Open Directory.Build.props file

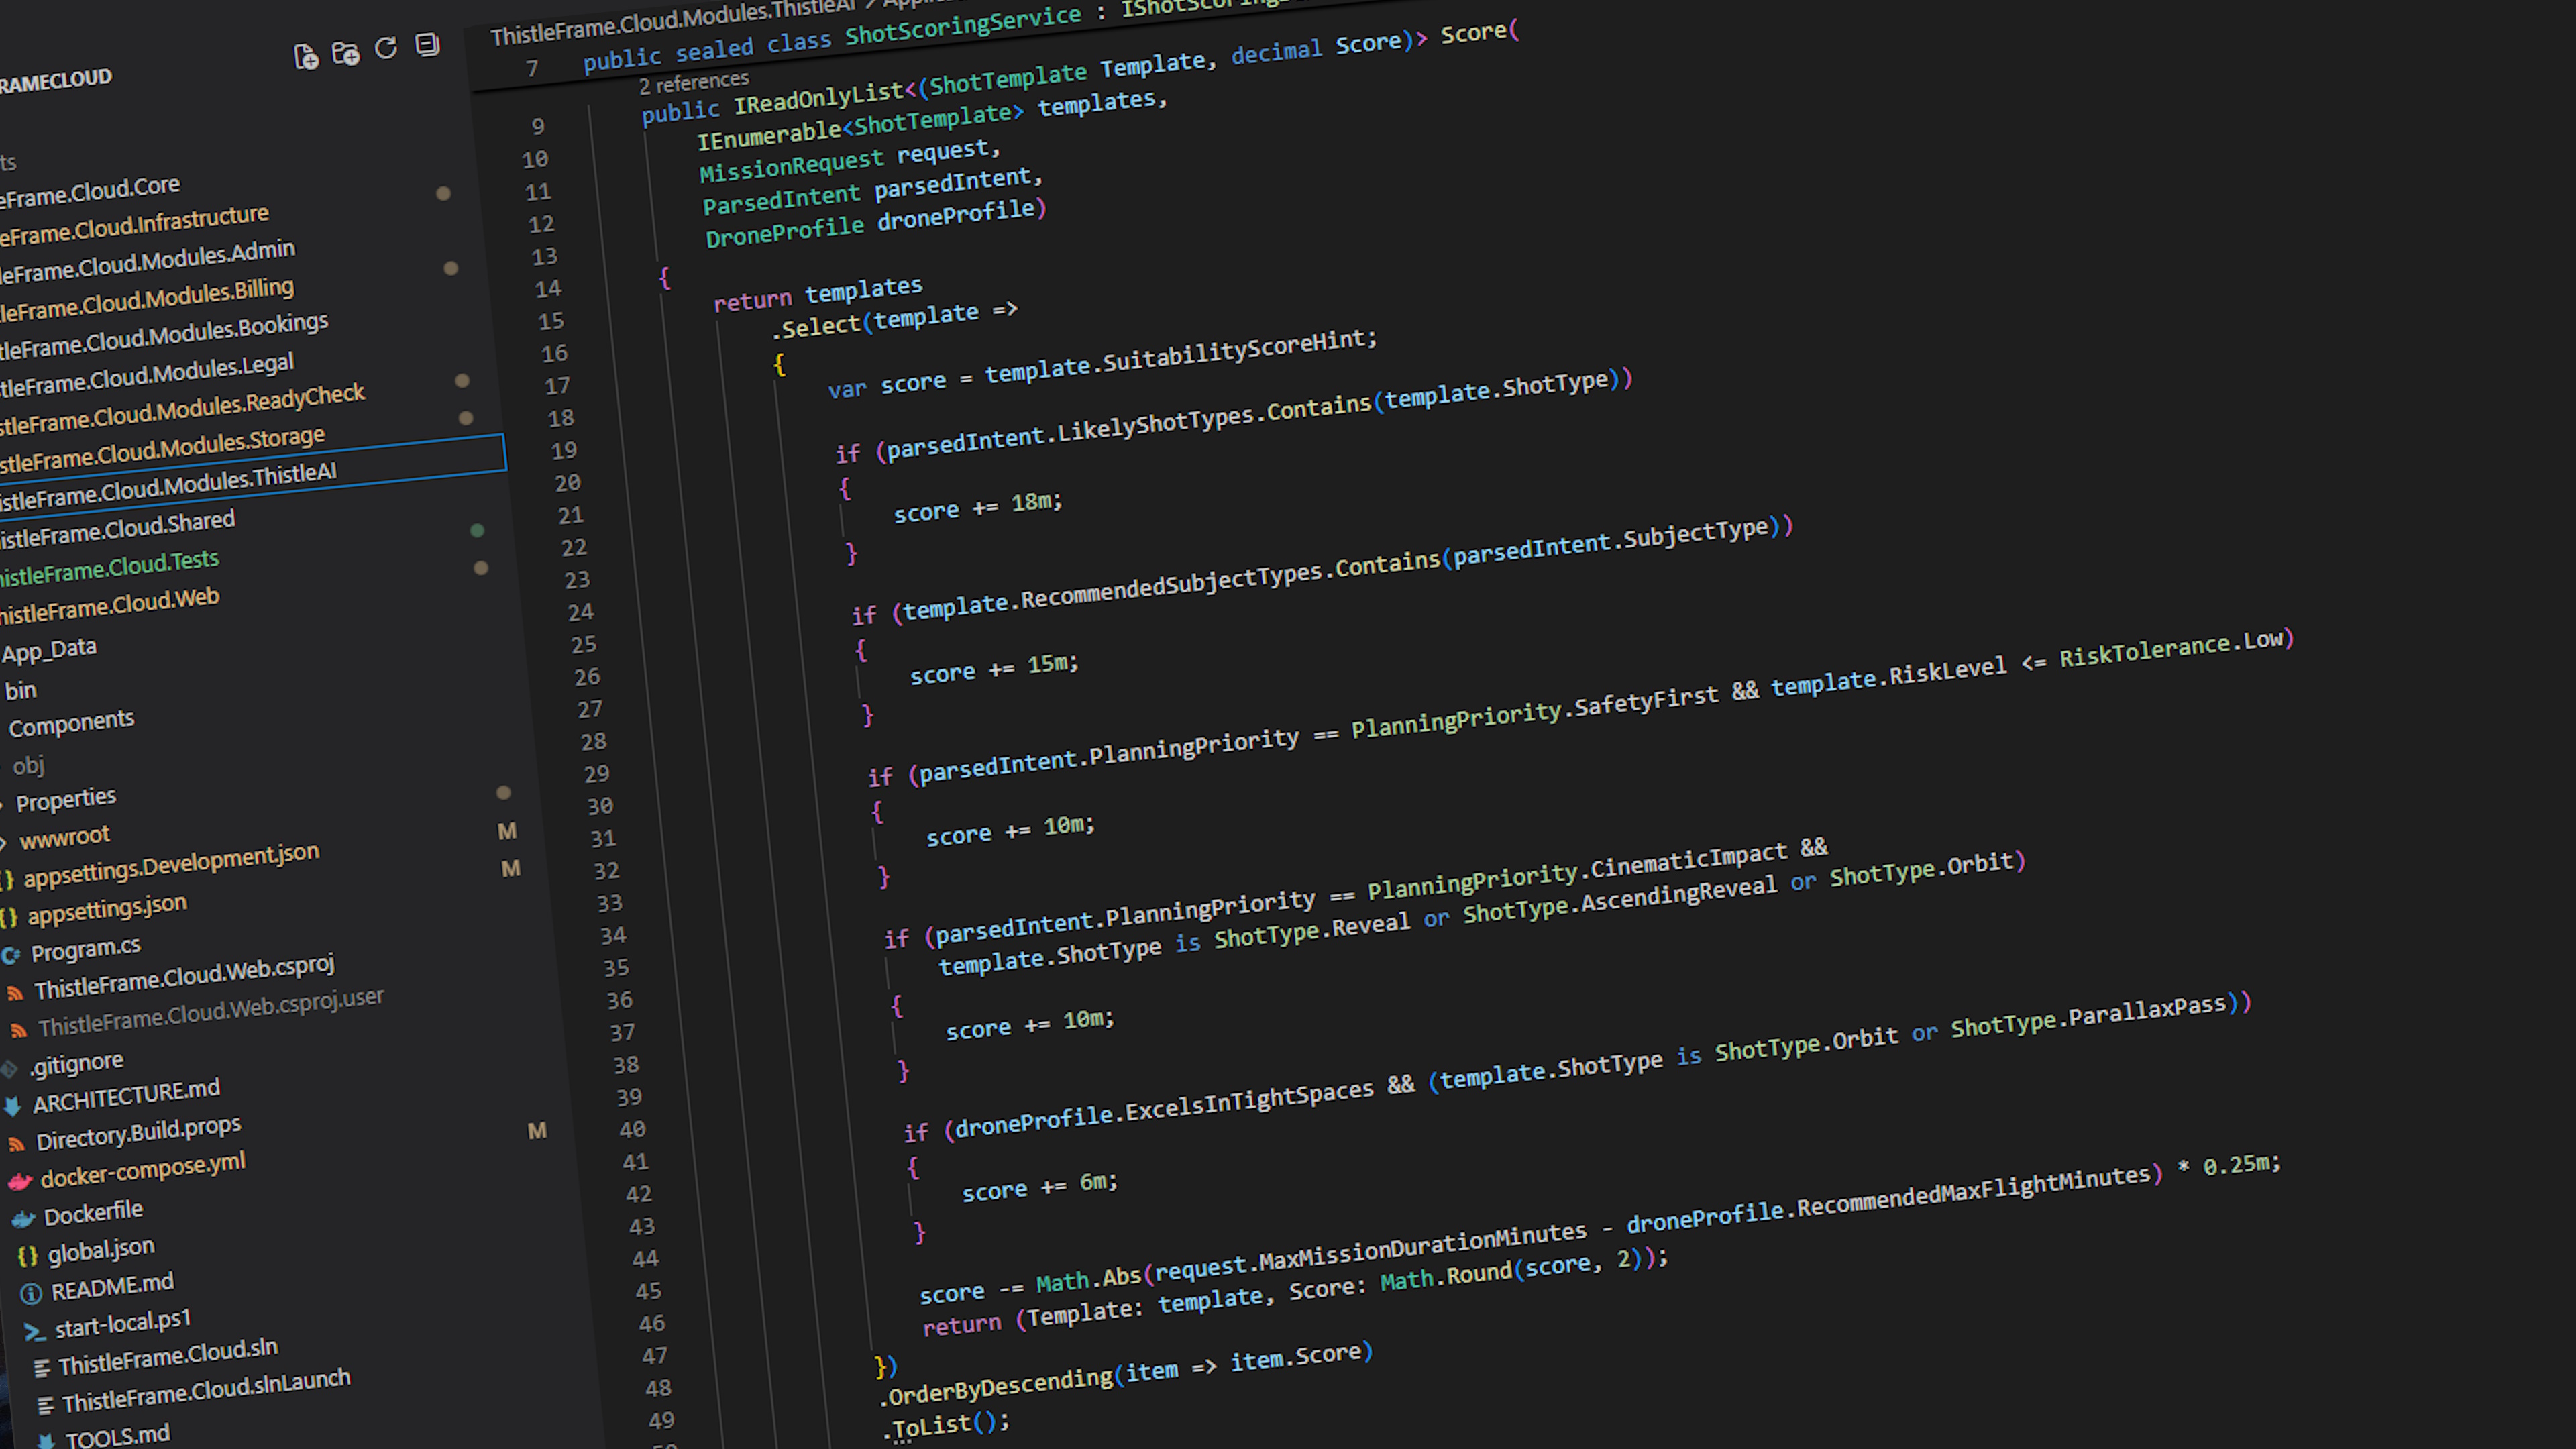click(138, 1134)
